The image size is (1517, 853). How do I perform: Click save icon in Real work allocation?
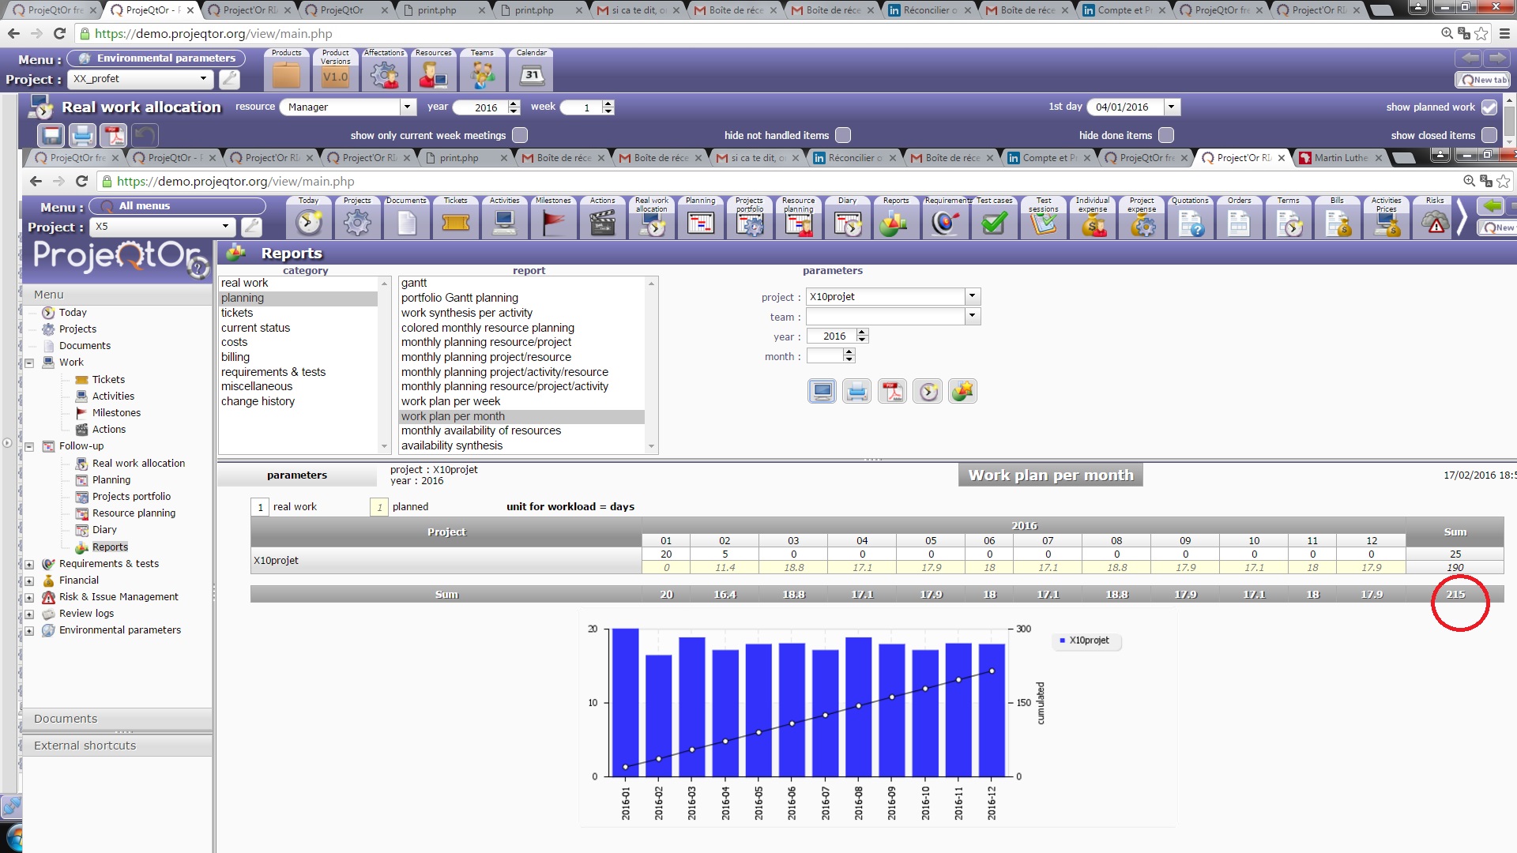tap(52, 135)
